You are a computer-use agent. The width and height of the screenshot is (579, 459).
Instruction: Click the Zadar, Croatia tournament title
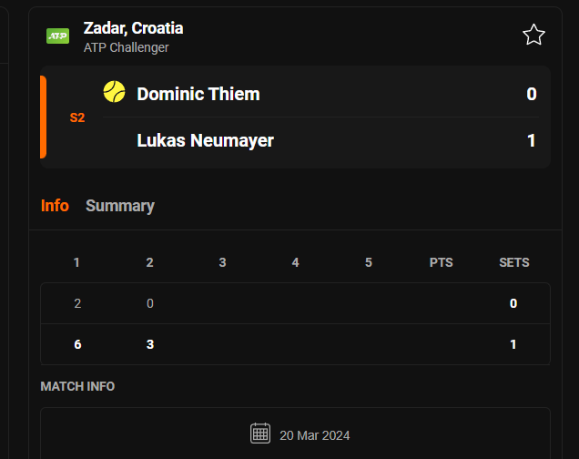(x=133, y=28)
